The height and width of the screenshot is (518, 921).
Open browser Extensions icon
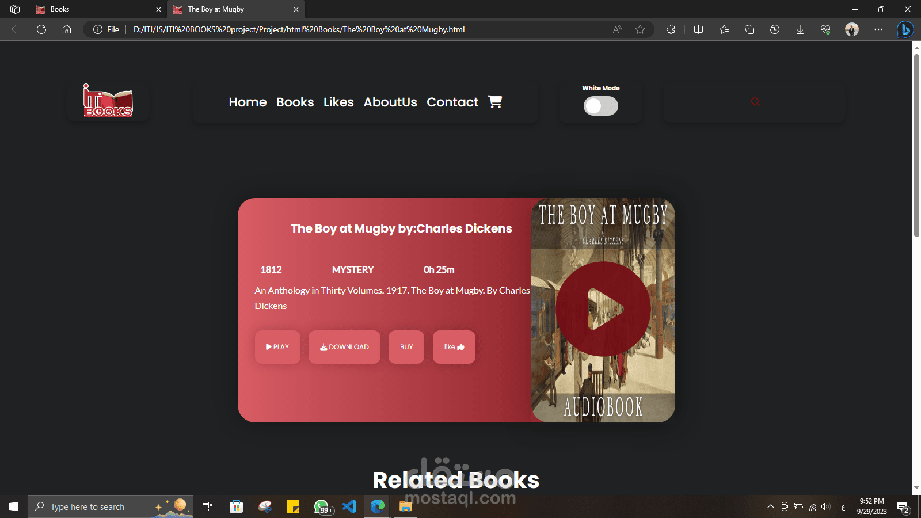click(671, 29)
